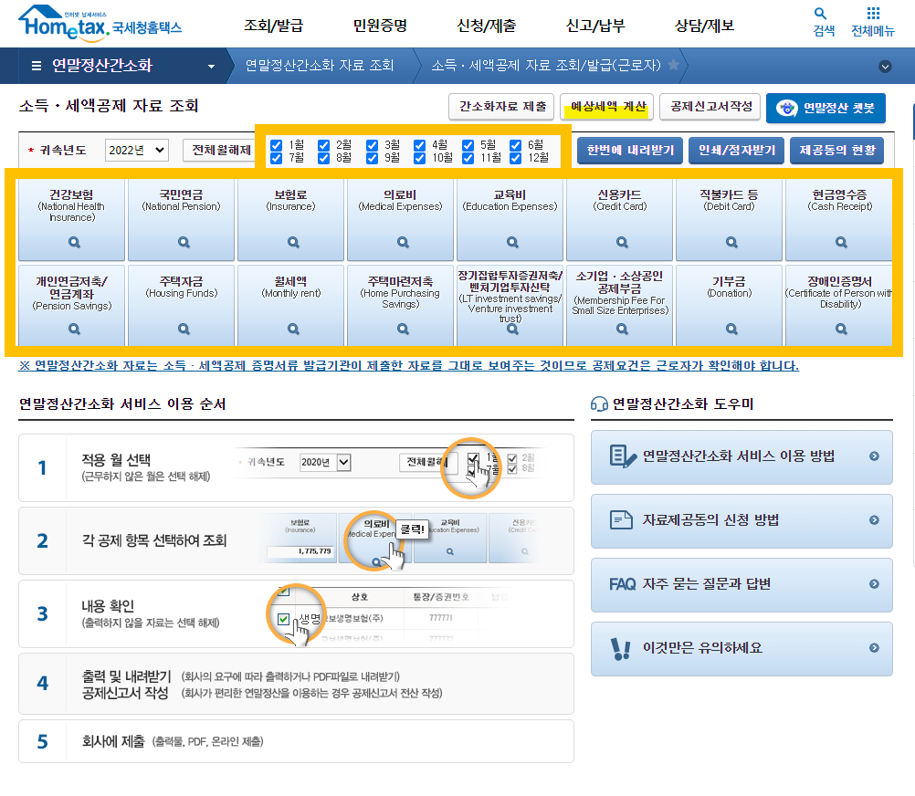915x796 pixels.
Task: Click the 한번에 내려받기 button
Action: click(629, 148)
